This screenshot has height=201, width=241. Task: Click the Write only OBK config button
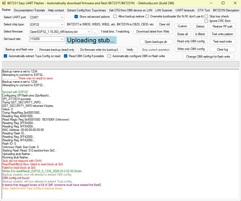click(191, 49)
